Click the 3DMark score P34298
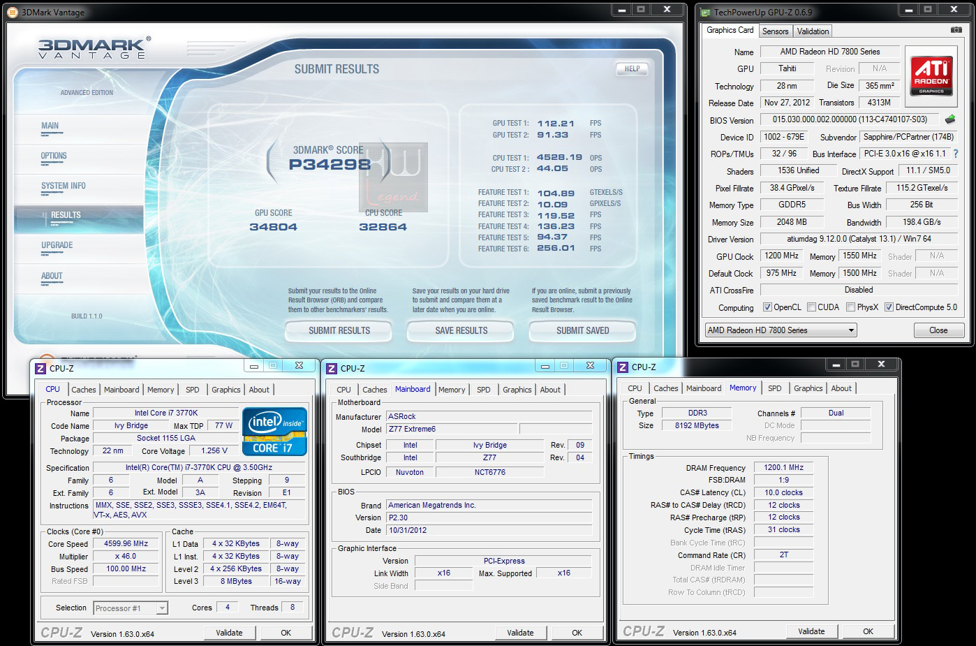This screenshot has width=976, height=646. click(x=330, y=165)
